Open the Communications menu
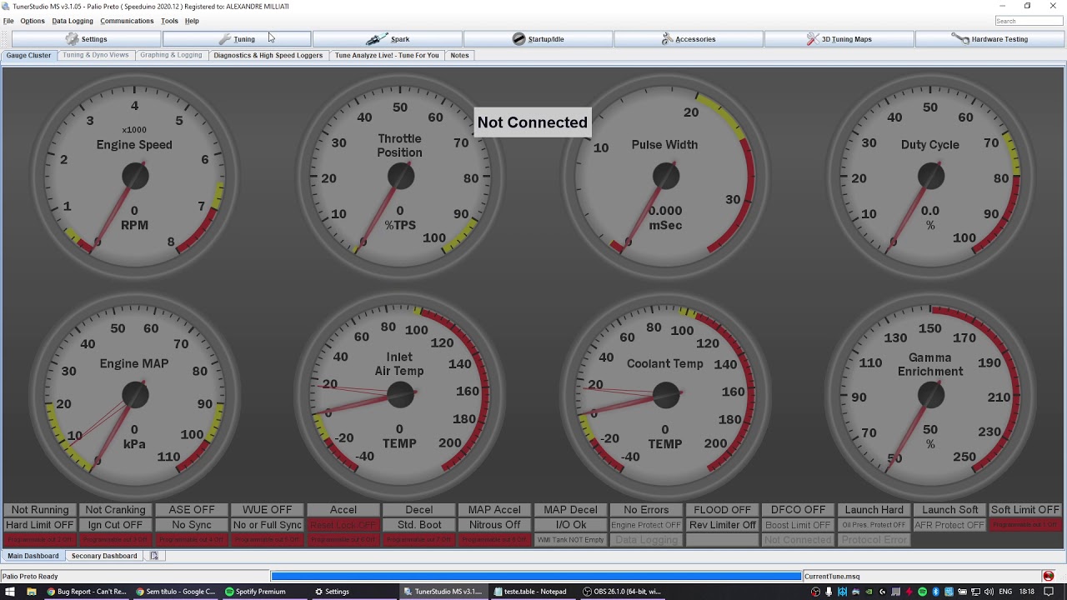Viewport: 1067px width, 600px height. tap(127, 21)
